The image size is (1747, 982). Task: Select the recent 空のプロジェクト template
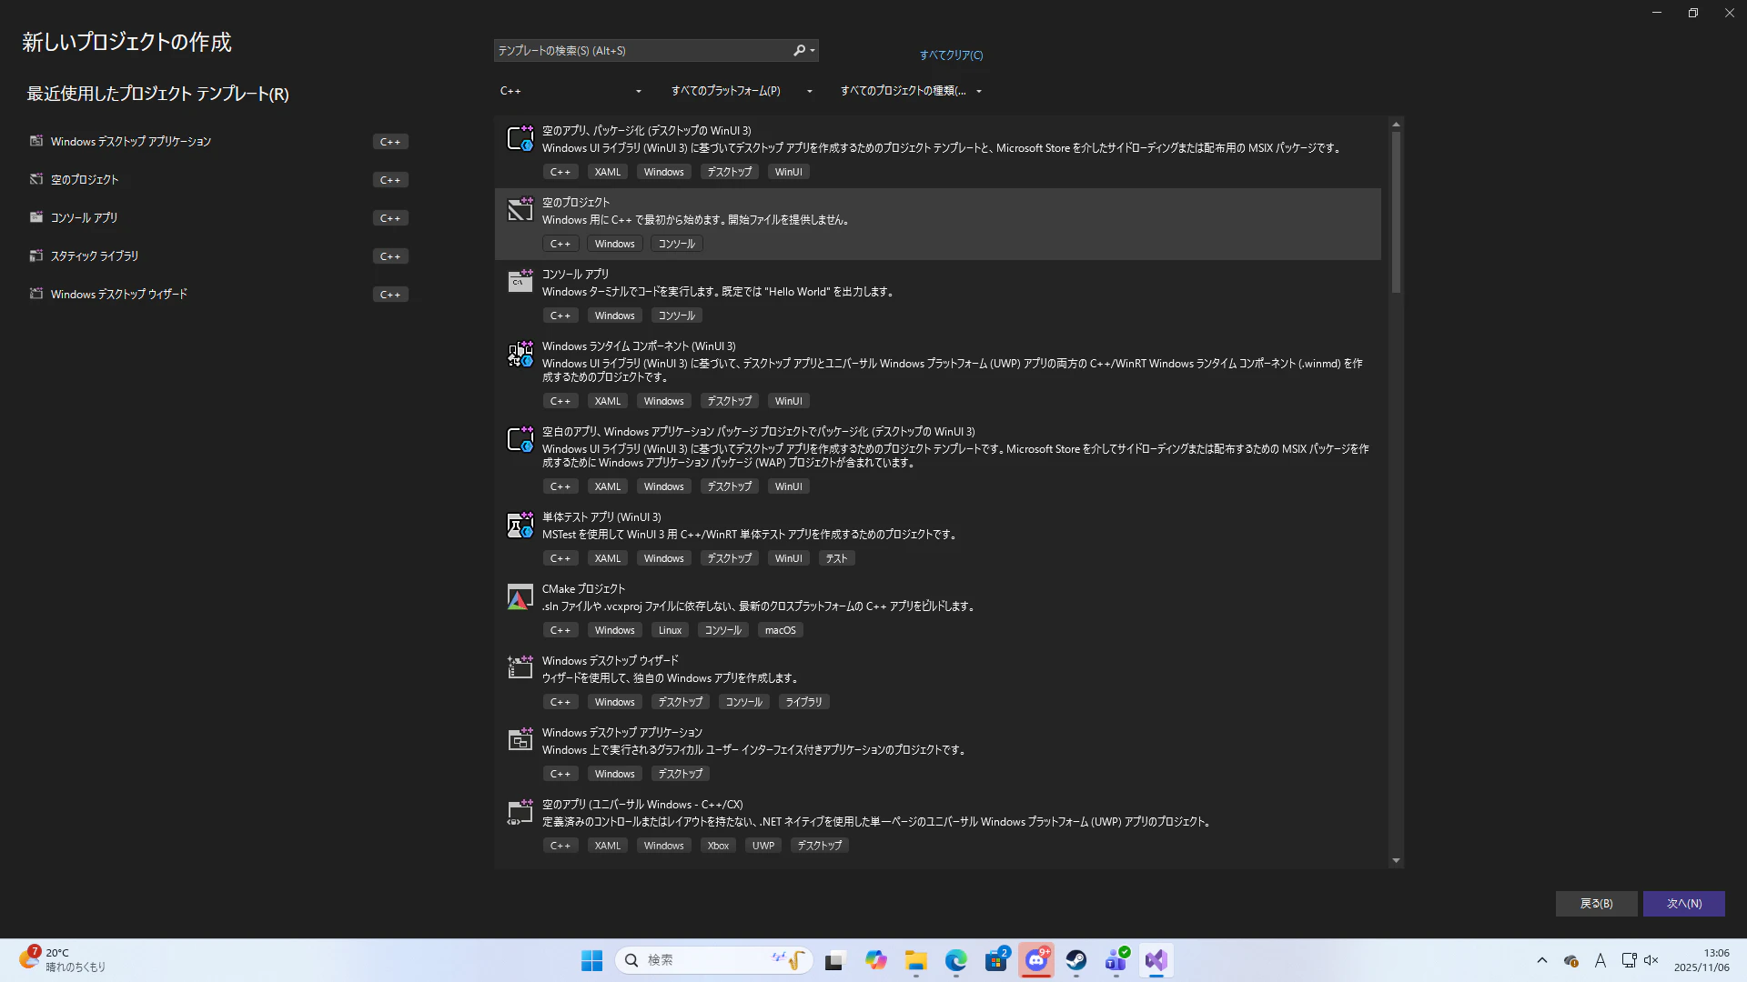pyautogui.click(x=85, y=180)
